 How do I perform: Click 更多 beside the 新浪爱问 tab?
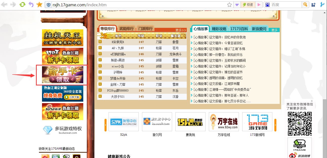pos(274,30)
